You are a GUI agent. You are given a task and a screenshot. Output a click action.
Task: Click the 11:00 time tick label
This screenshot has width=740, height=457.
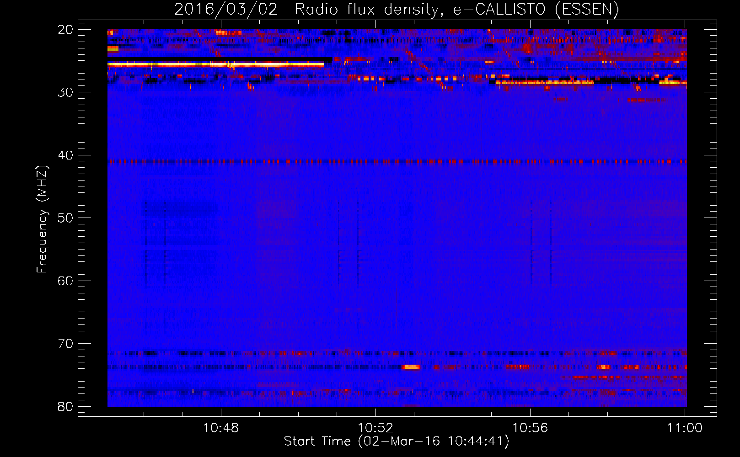point(685,428)
